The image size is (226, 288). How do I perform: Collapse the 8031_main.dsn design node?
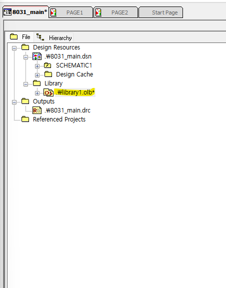25,57
